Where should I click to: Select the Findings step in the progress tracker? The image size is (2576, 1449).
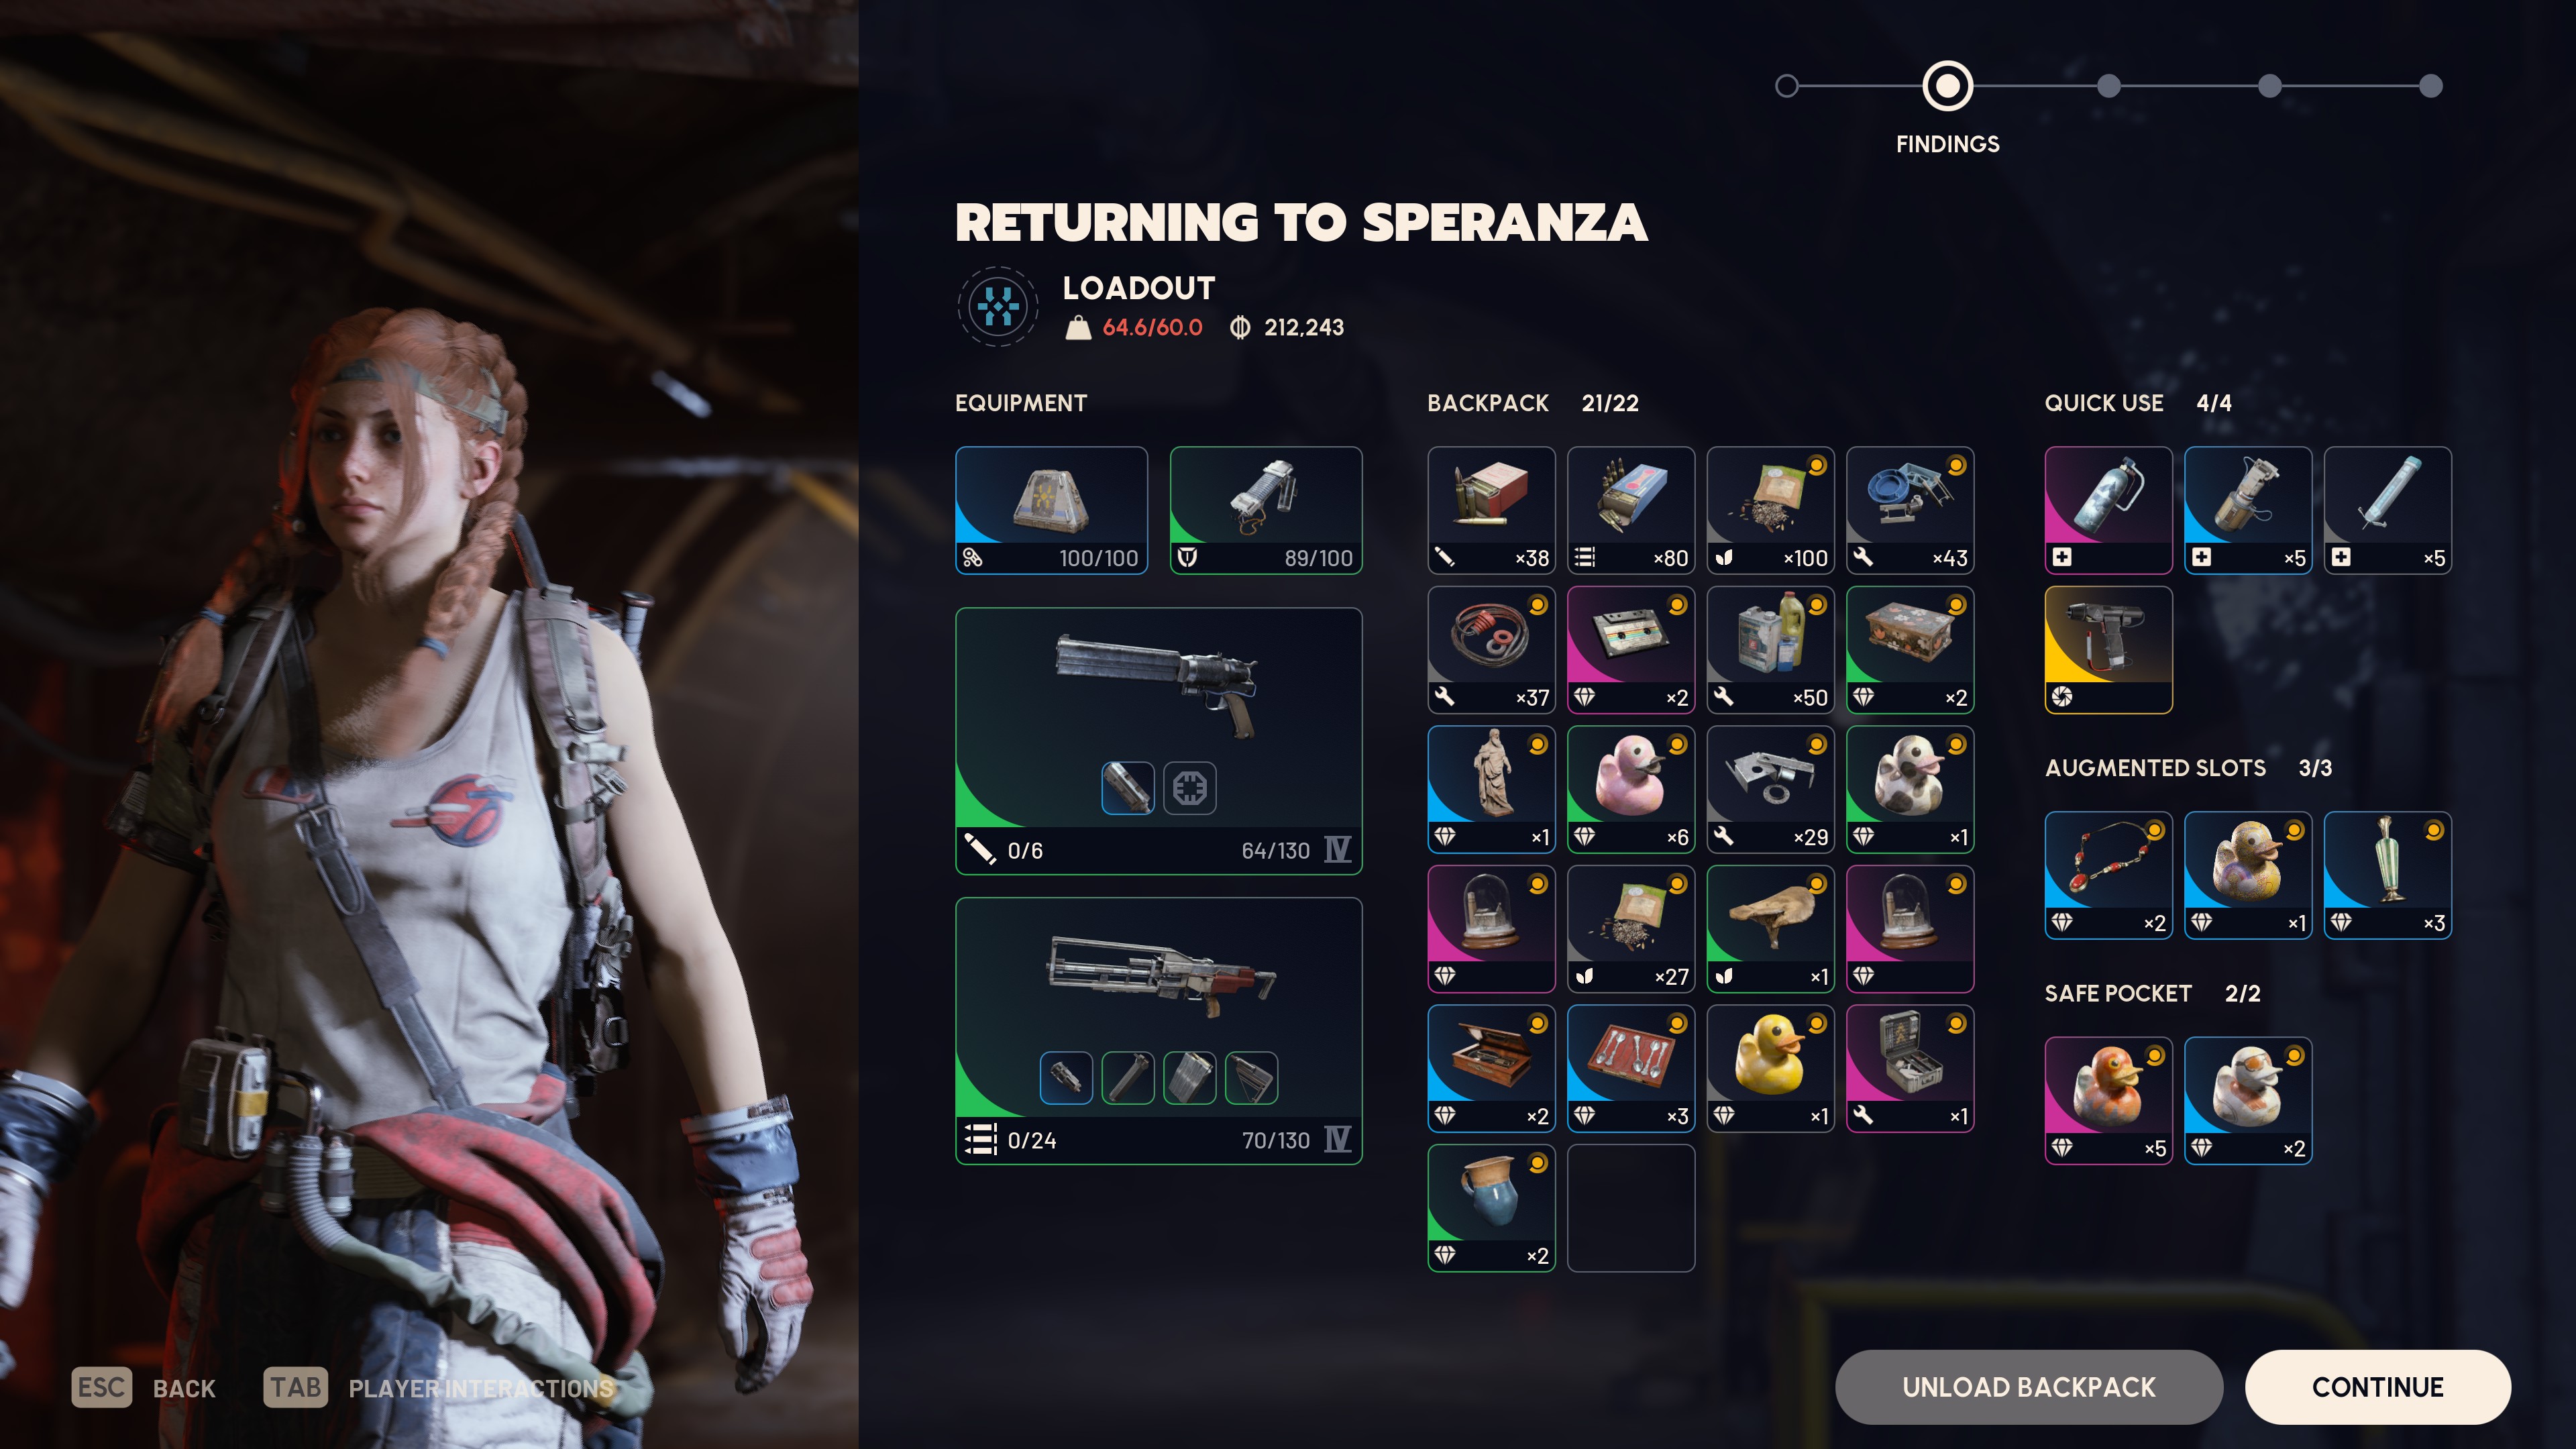click(1947, 87)
